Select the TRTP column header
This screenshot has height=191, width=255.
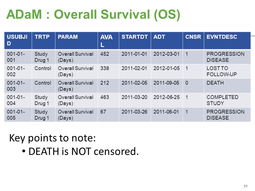[44, 41]
